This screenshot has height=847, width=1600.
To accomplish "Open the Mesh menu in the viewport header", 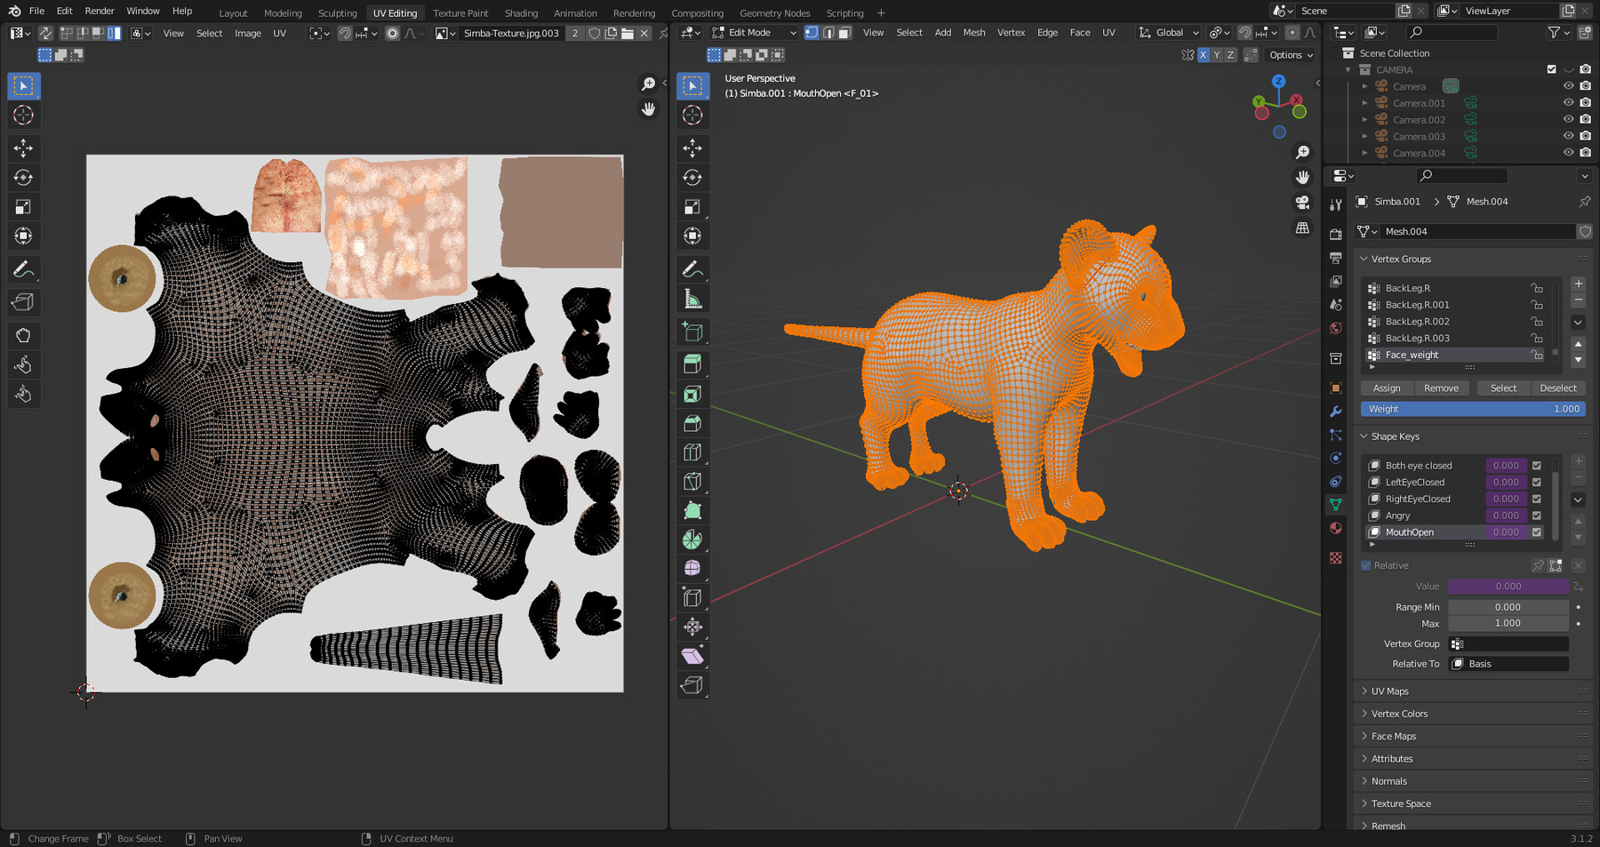I will point(974,32).
